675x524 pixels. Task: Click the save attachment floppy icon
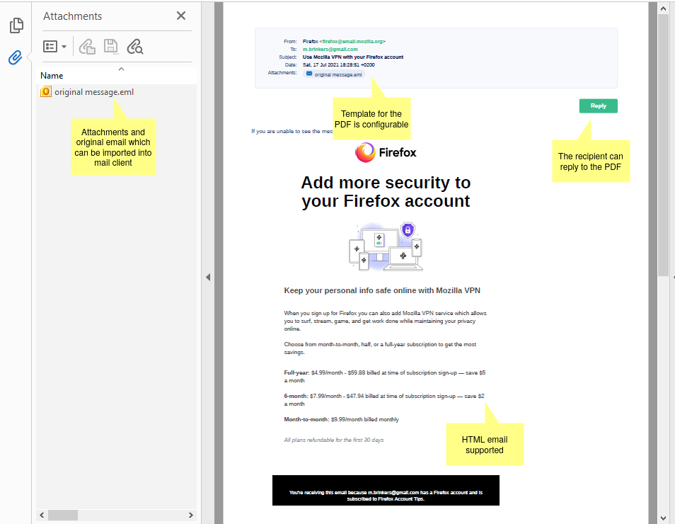coord(111,47)
